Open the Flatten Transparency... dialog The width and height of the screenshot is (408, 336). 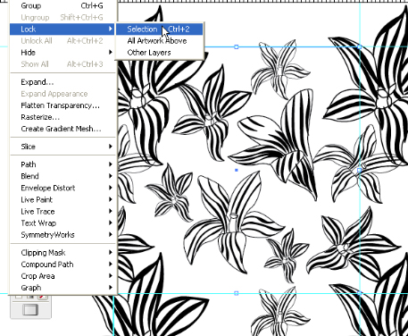[62, 105]
